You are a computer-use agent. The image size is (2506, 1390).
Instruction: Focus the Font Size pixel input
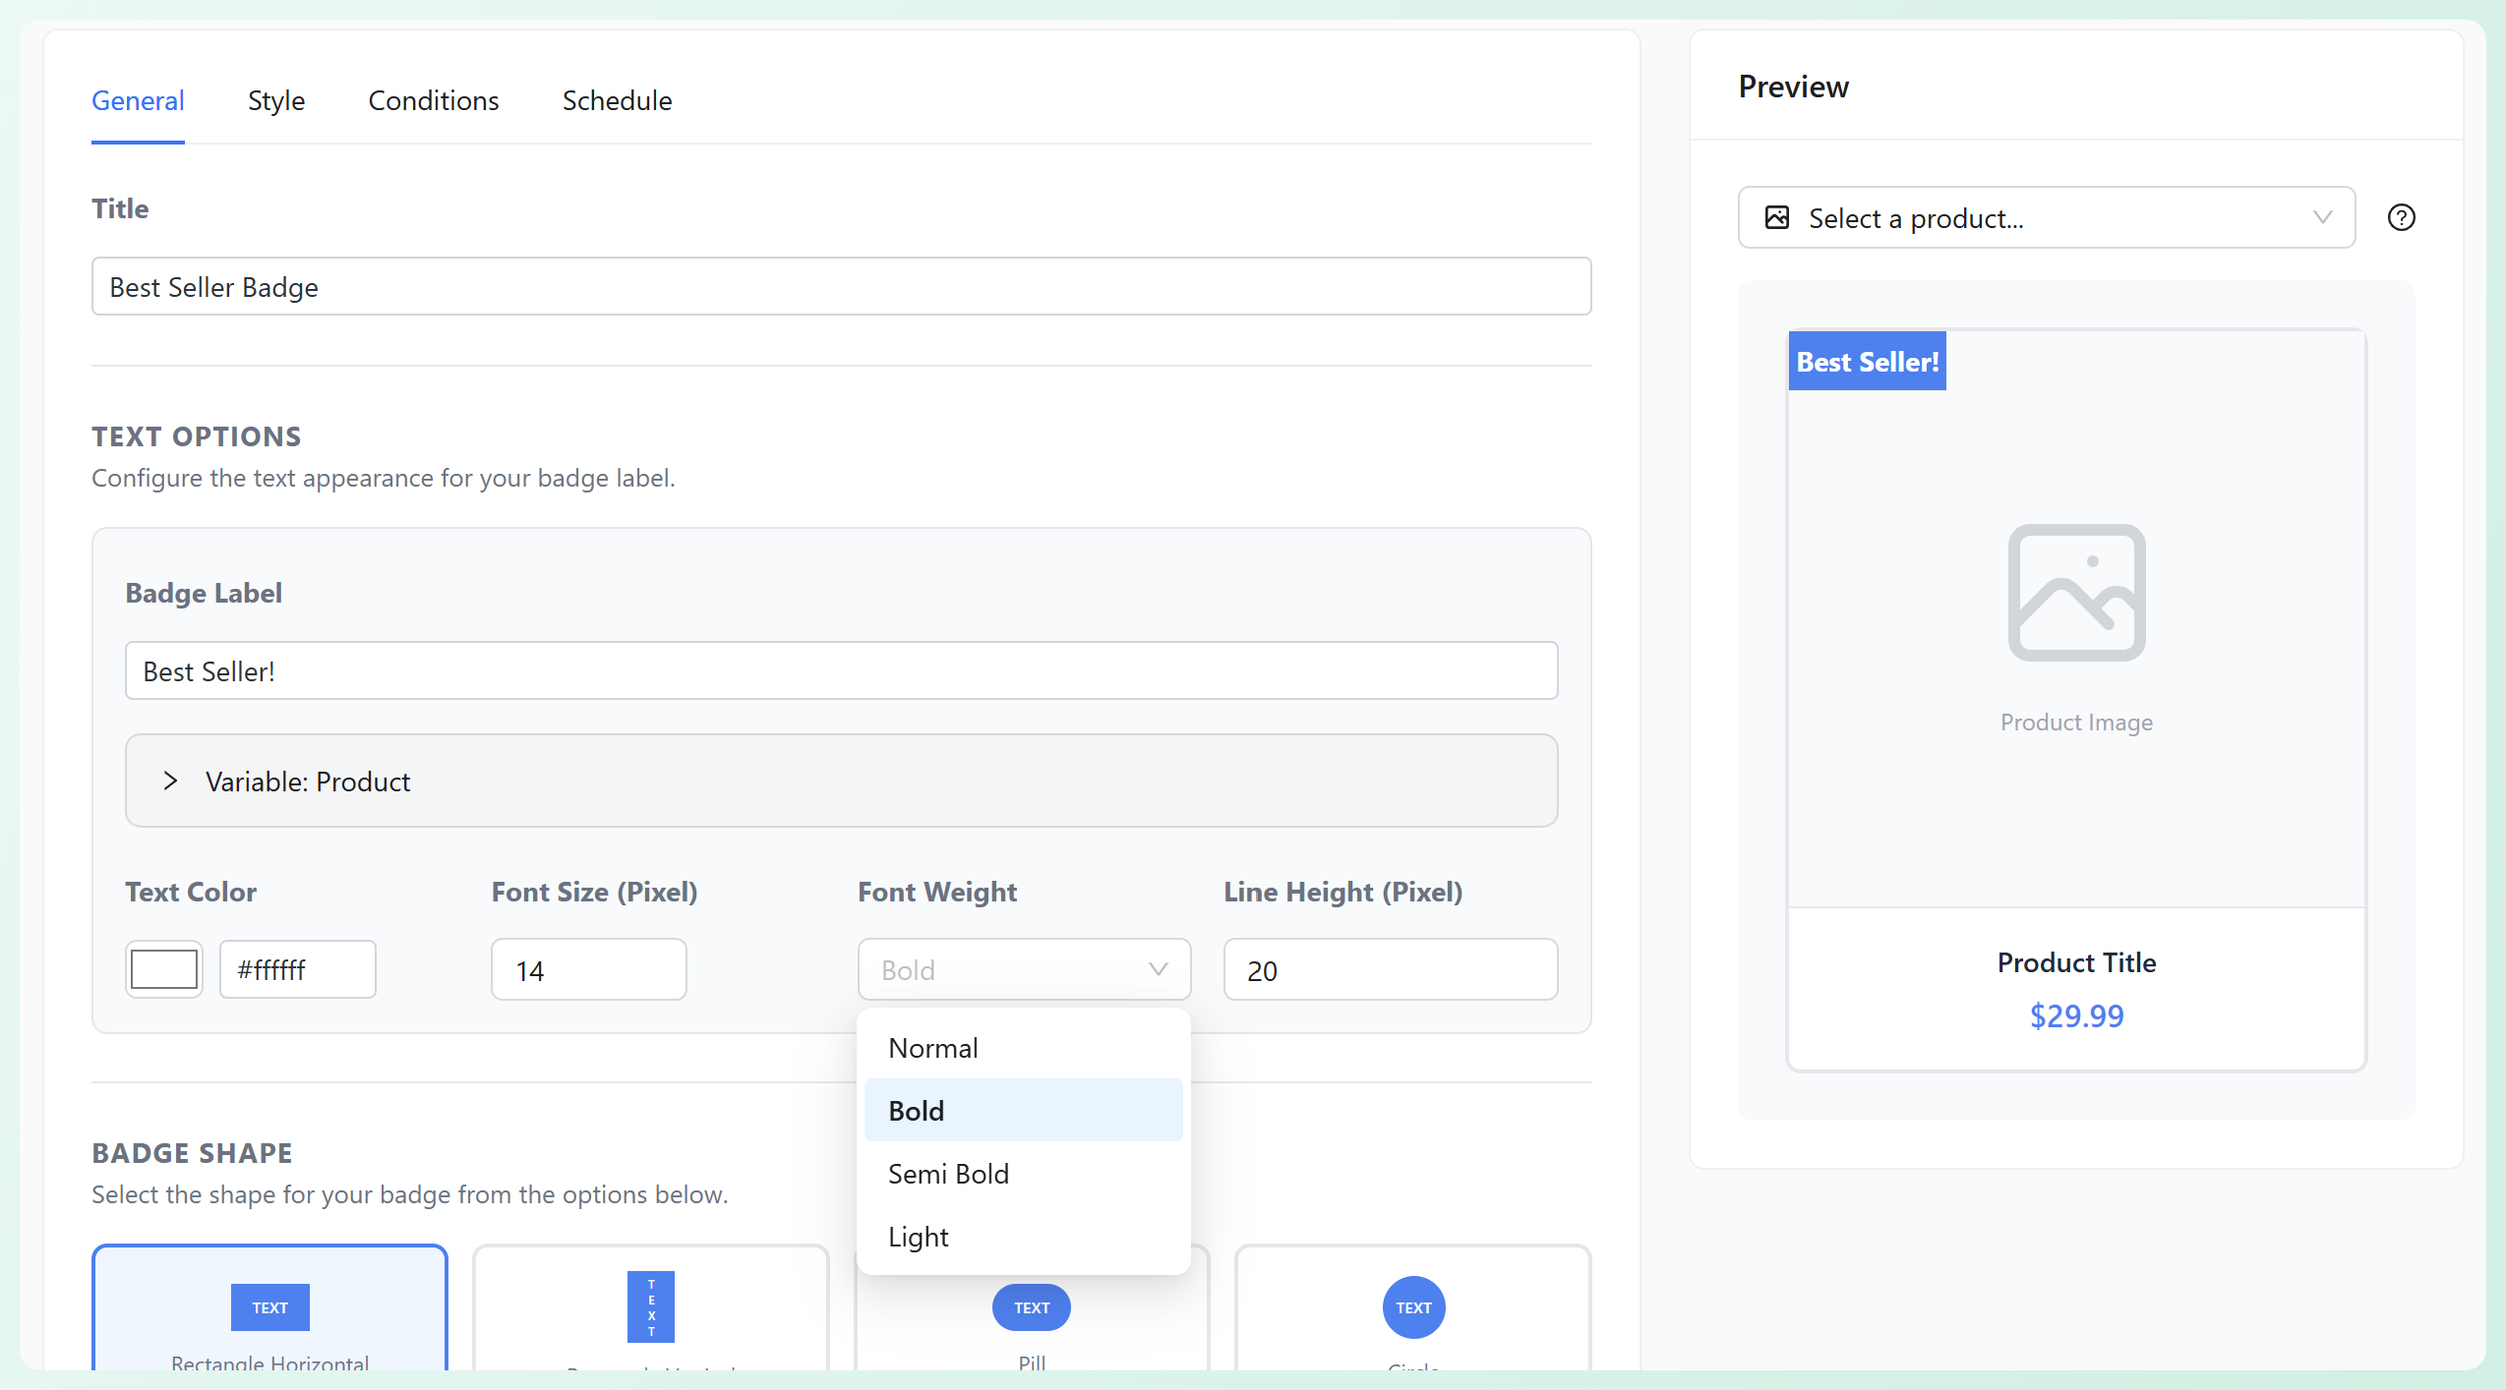[x=588, y=970]
